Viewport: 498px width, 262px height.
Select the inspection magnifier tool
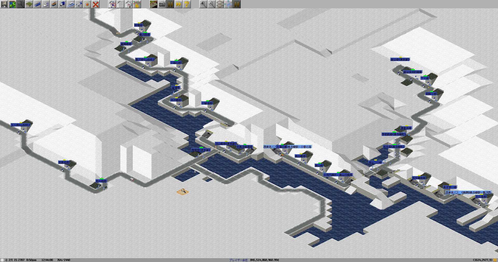(x=21, y=4)
